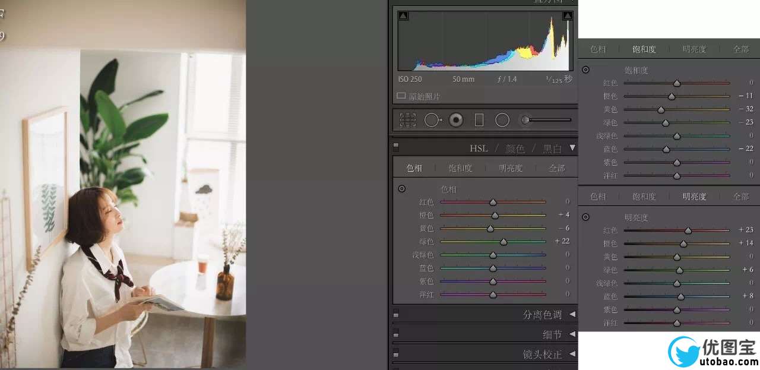The image size is (760, 370).
Task: Select the Crop Overlay tool
Action: tap(408, 120)
